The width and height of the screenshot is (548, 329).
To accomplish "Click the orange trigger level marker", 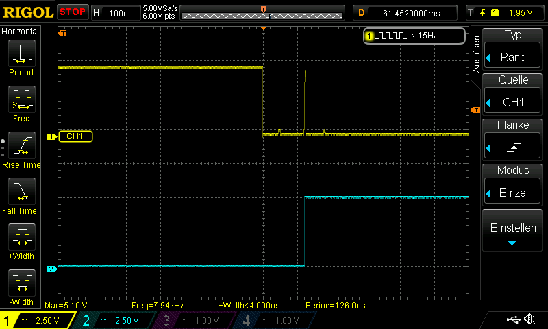I will coord(475,110).
